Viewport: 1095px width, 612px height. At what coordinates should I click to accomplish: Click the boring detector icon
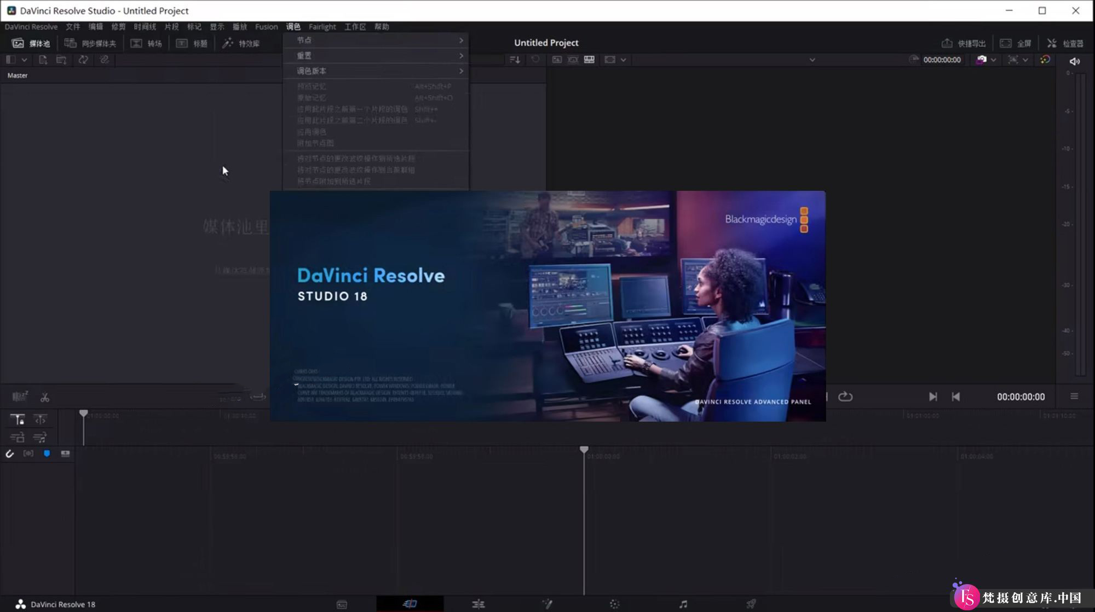pos(20,397)
